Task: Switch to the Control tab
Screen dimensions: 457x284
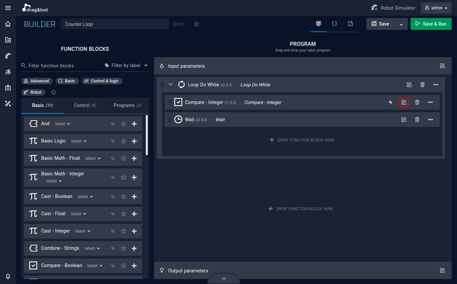Action: (x=85, y=105)
